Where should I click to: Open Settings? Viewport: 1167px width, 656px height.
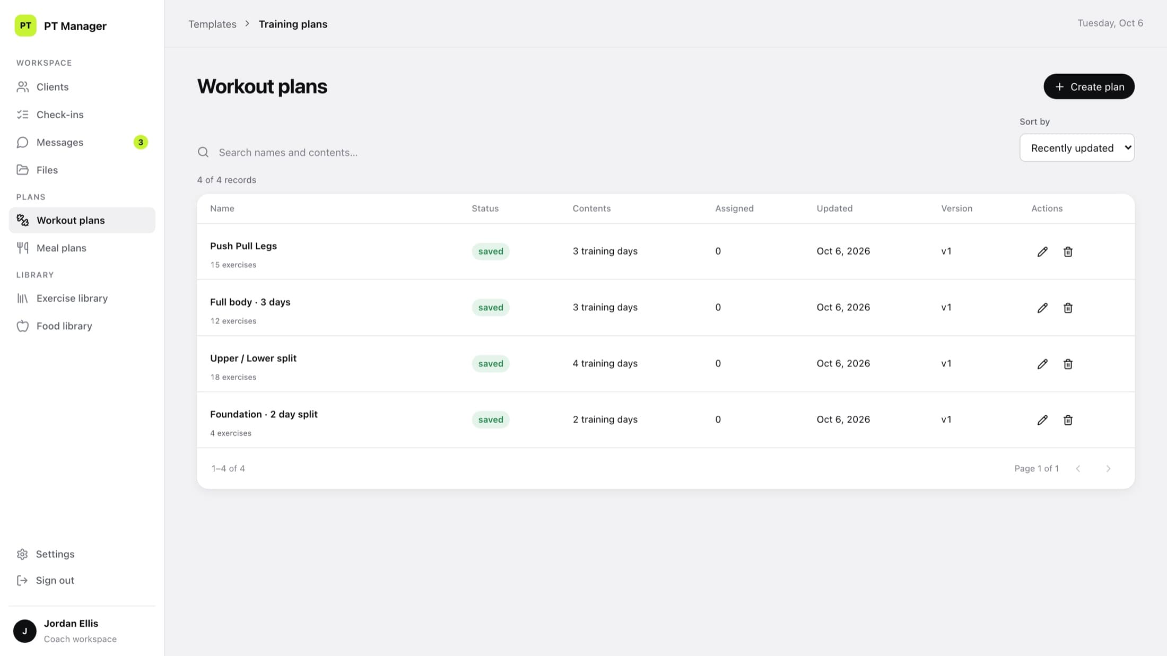[82, 554]
